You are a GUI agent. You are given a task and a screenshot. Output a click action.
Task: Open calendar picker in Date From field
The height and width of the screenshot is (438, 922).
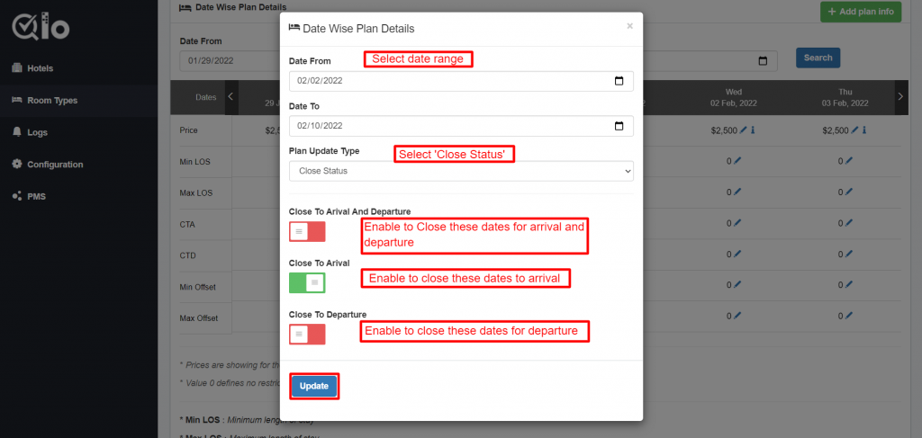pos(619,81)
